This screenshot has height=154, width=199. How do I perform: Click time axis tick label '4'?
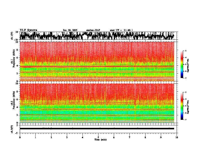(x=83, y=137)
